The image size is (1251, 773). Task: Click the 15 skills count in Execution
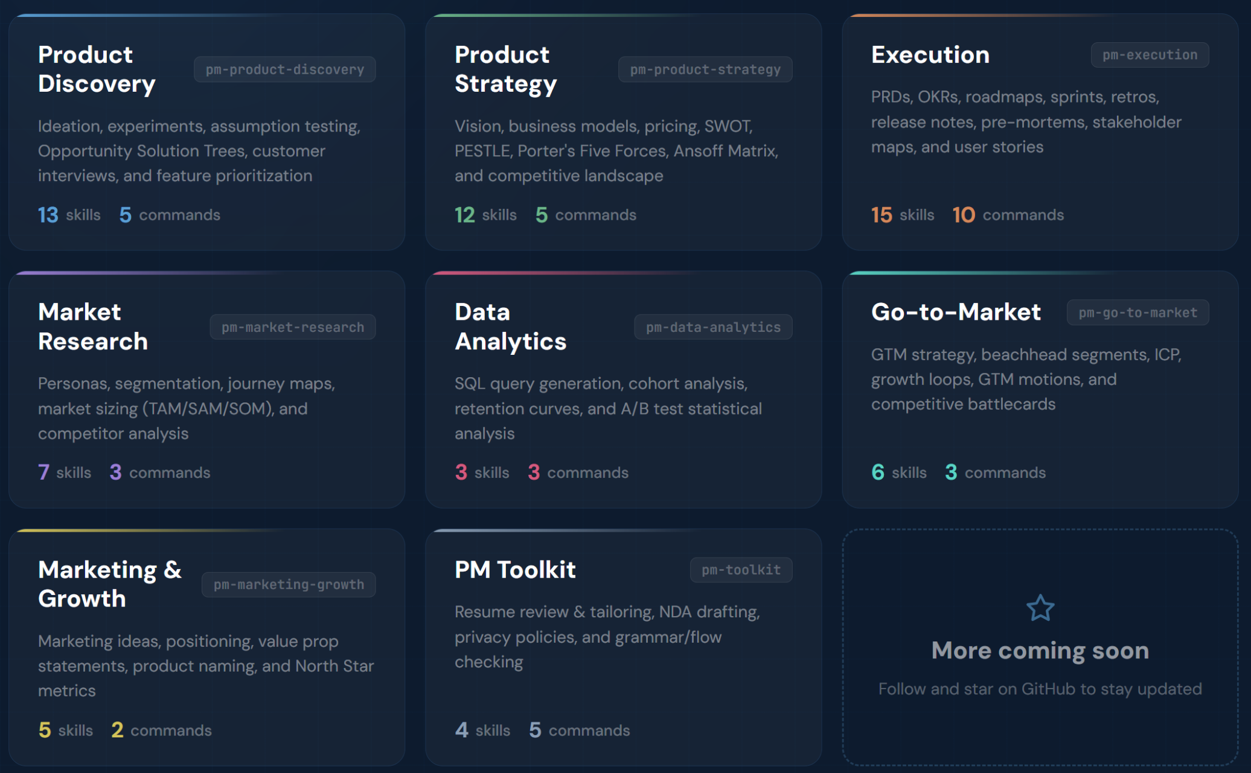(902, 215)
